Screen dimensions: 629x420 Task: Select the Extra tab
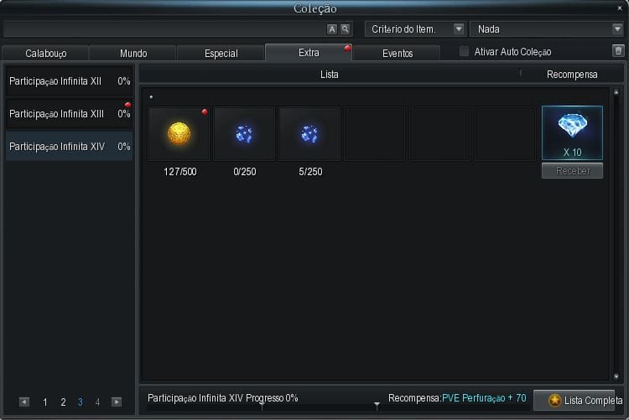[309, 53]
